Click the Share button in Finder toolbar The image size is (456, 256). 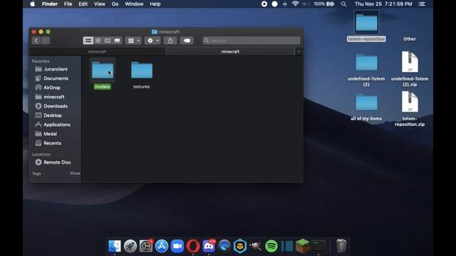[x=170, y=41]
